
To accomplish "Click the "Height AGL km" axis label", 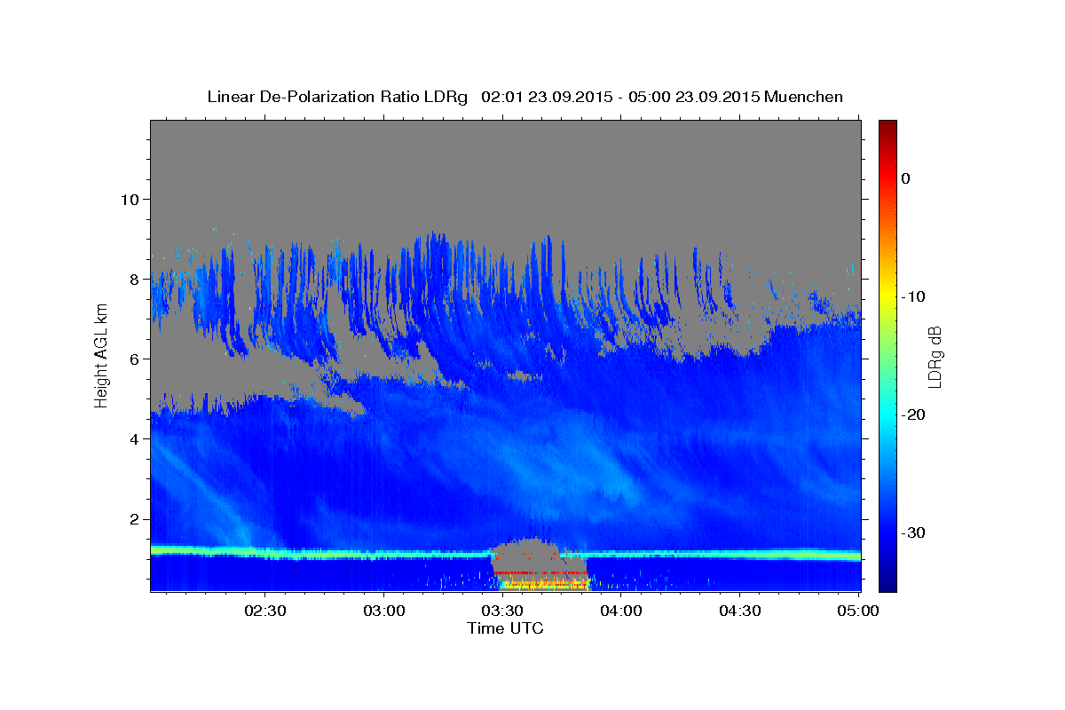I will tap(101, 355).
